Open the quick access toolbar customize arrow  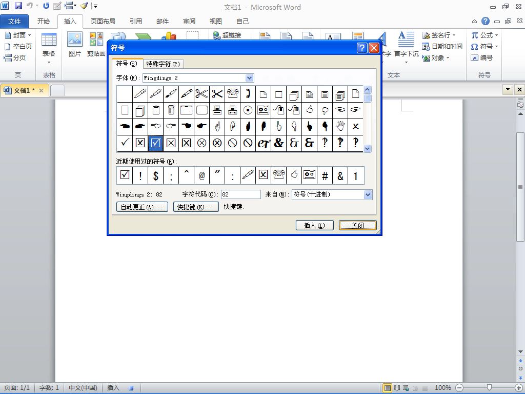95,6
